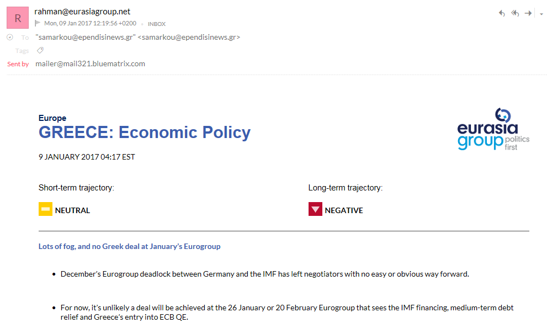Image resolution: width=547 pixels, height=323 pixels.
Task: Click the GREECE: Economic Policy heading
Action: (x=145, y=132)
